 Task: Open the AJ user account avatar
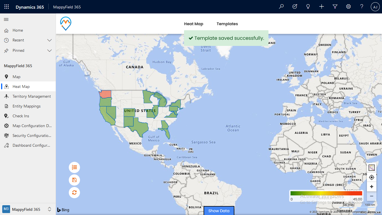point(375,7)
